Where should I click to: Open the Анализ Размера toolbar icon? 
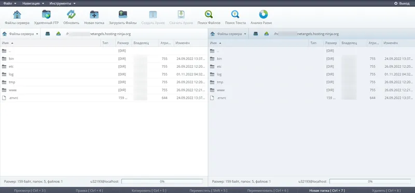point(264,14)
